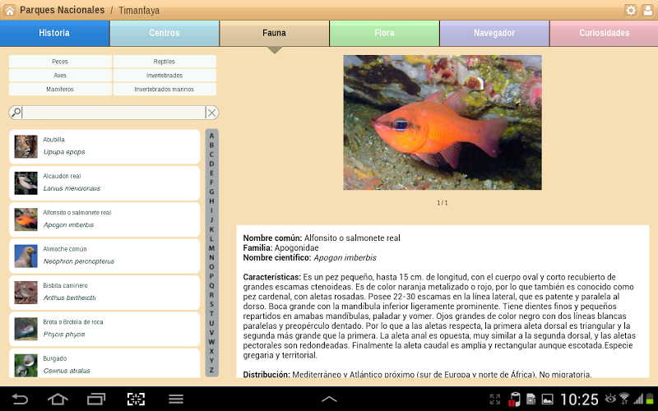Tap large orange fish photo
The height and width of the screenshot is (411, 658).
tap(443, 122)
